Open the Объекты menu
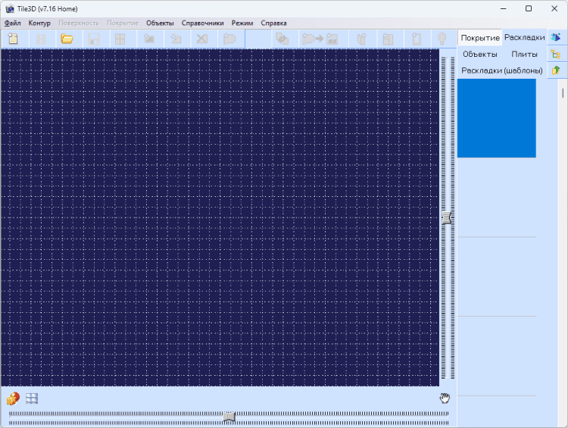 click(x=160, y=23)
